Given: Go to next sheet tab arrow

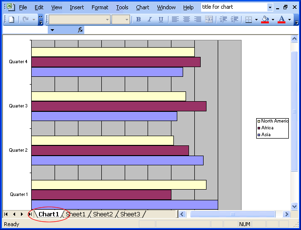Looking at the screenshot, I should pos(22,214).
